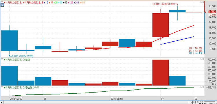Screen dimensions: 217x104
Task: Click the LC : 43.41% value
Action: click(x=196, y=51)
